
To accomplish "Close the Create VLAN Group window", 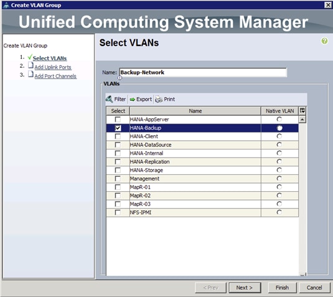I will click(328, 5).
